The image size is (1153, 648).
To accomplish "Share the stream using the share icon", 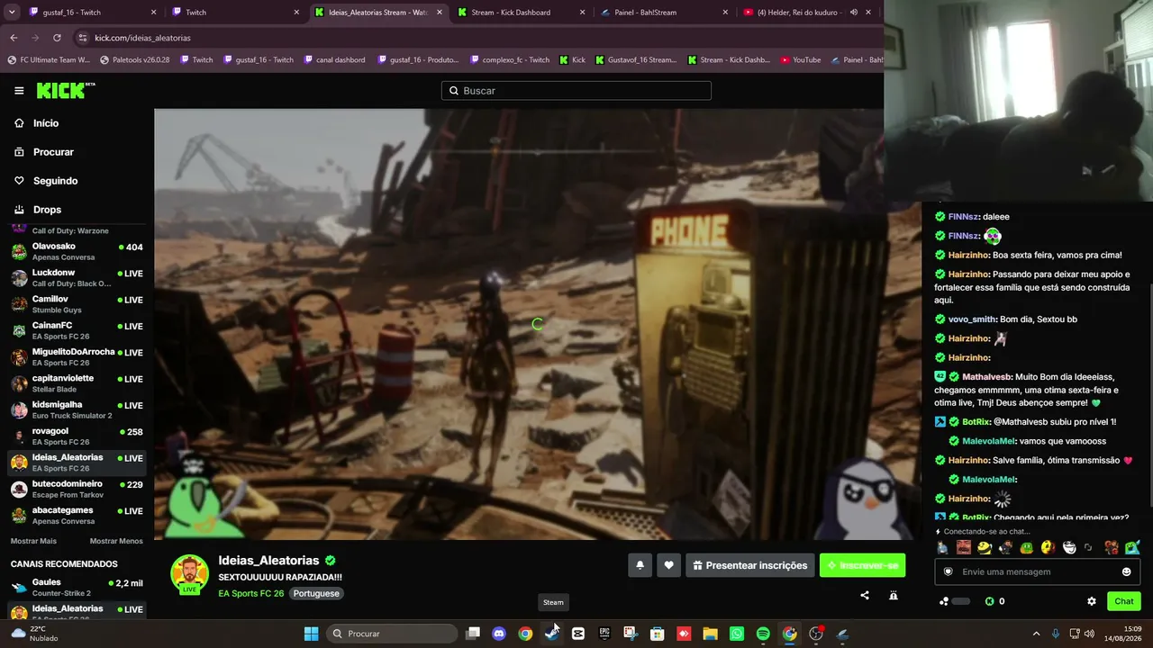I will click(865, 595).
